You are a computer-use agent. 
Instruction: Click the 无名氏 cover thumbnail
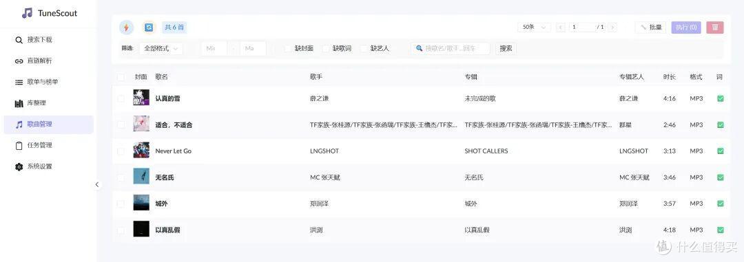click(x=141, y=176)
